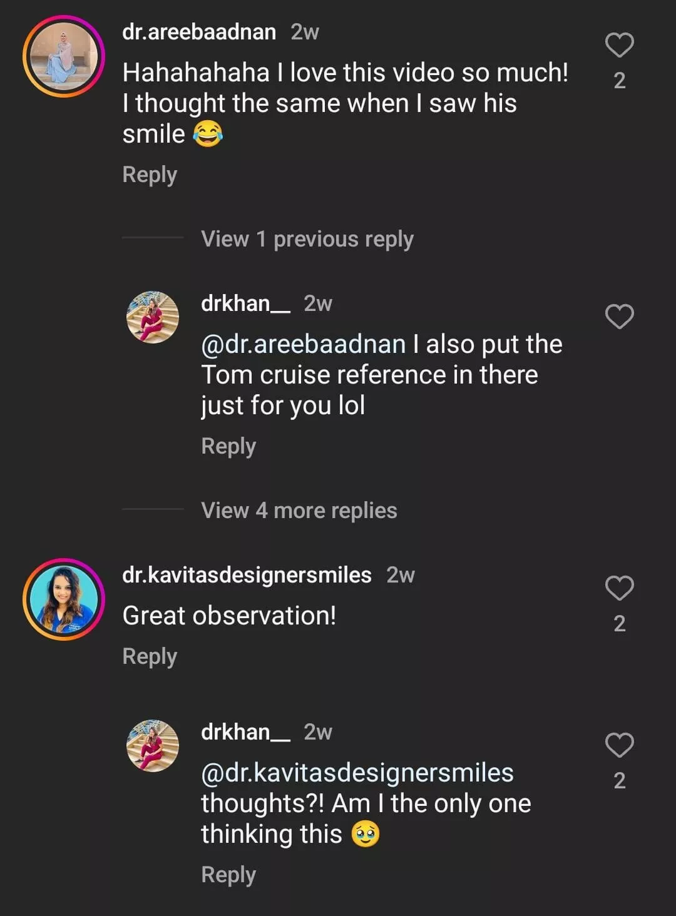Open dr.kavitasdesignersmiles' profile picture story
676x916 pixels.
tap(63, 600)
